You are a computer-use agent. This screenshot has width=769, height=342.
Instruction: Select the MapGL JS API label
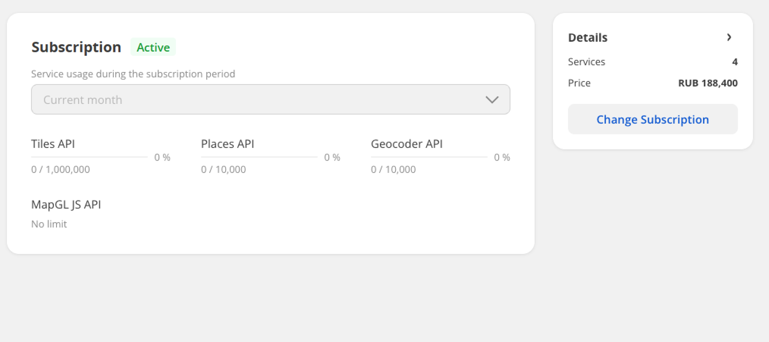(x=66, y=205)
